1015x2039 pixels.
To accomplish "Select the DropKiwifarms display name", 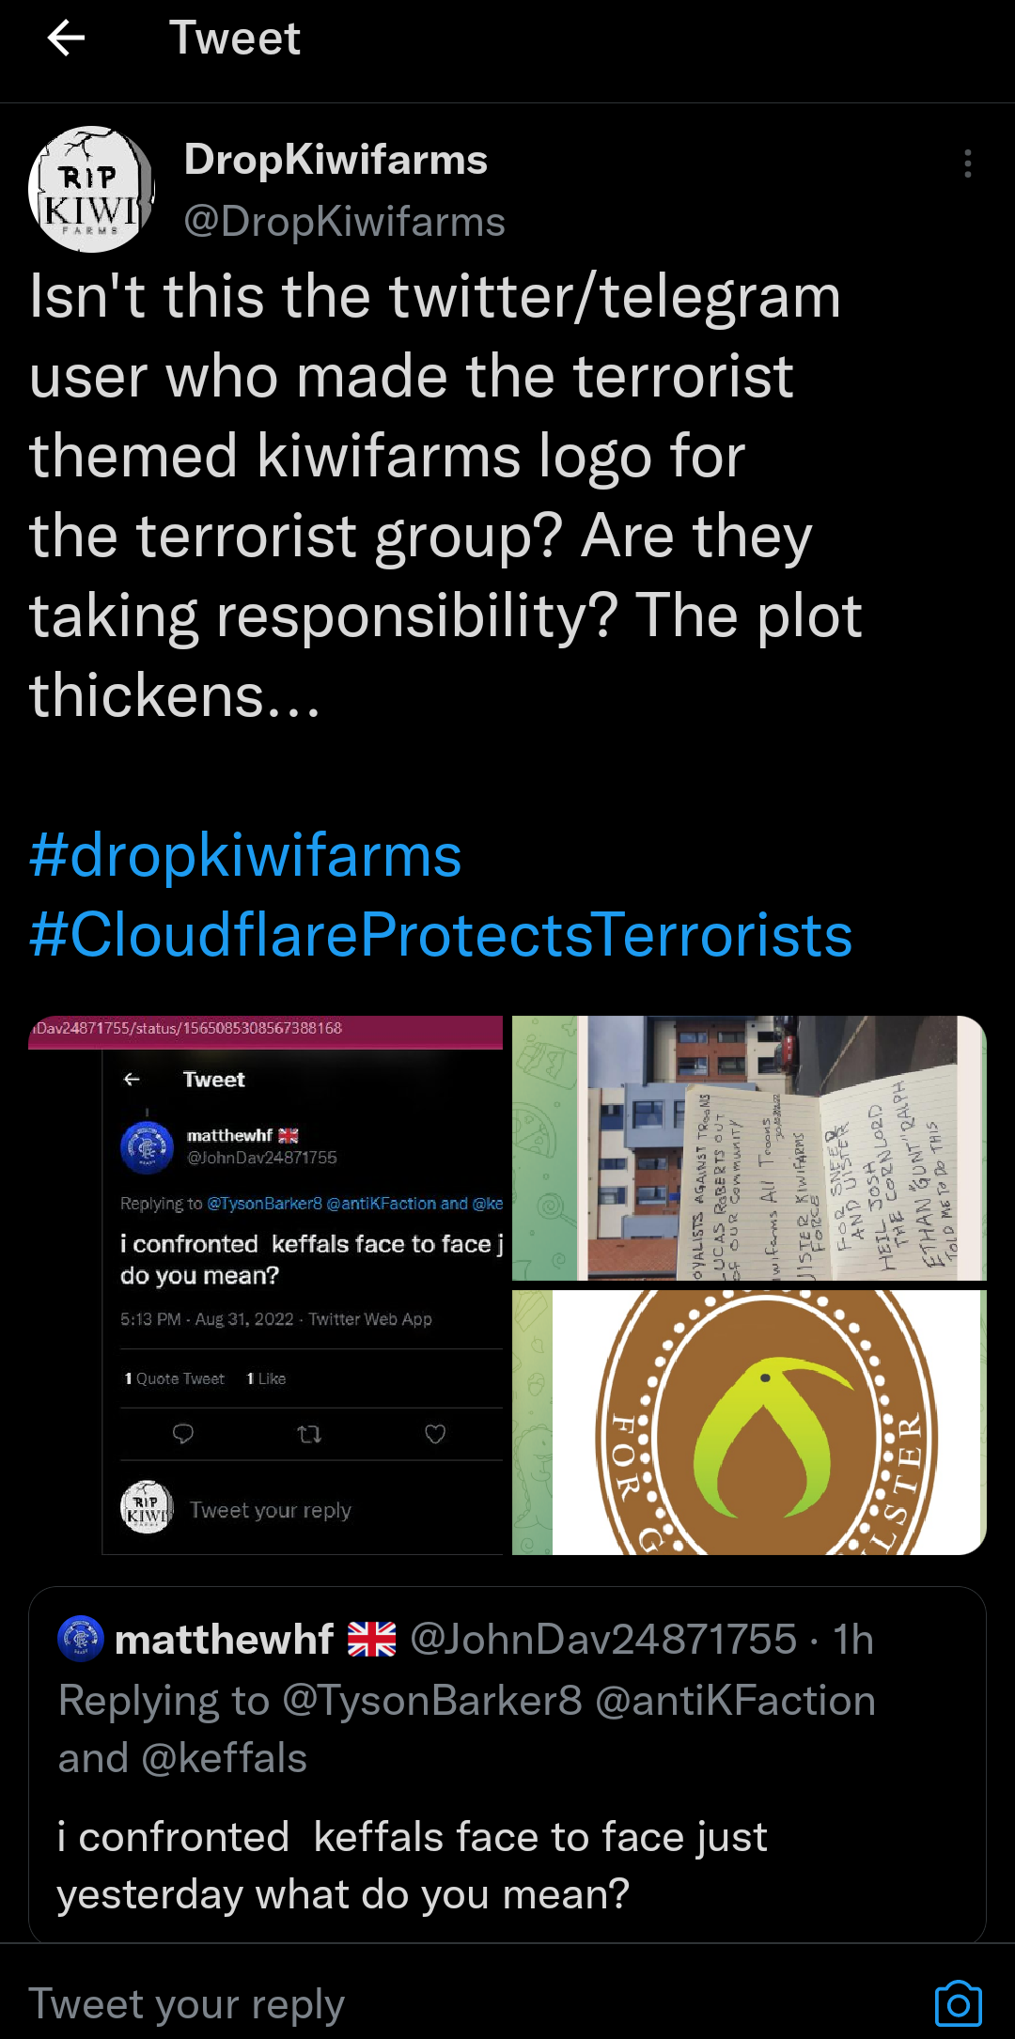I will click(x=336, y=160).
